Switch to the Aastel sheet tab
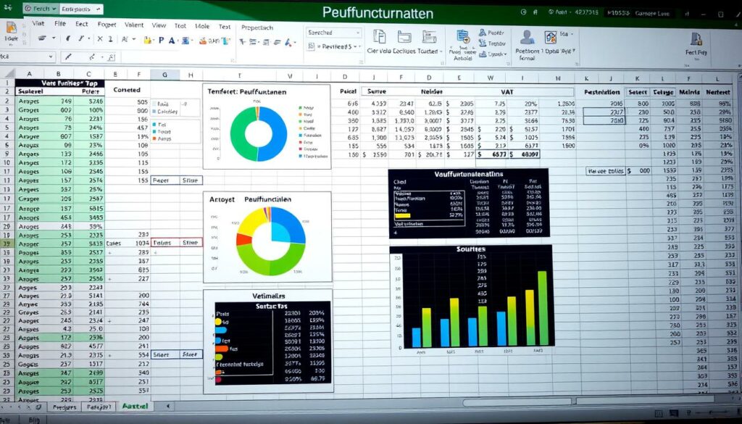742x424 pixels. tap(135, 406)
